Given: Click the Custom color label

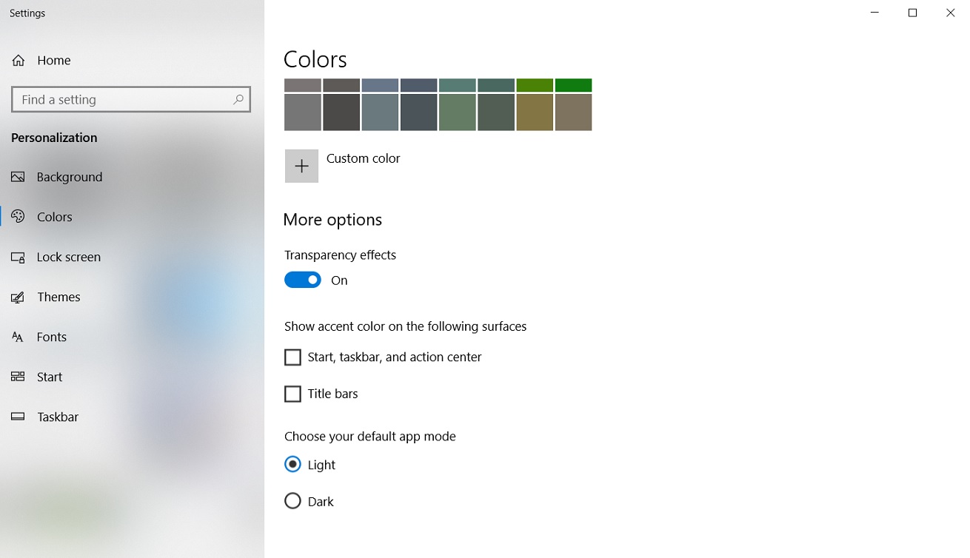Looking at the screenshot, I should pyautogui.click(x=363, y=158).
